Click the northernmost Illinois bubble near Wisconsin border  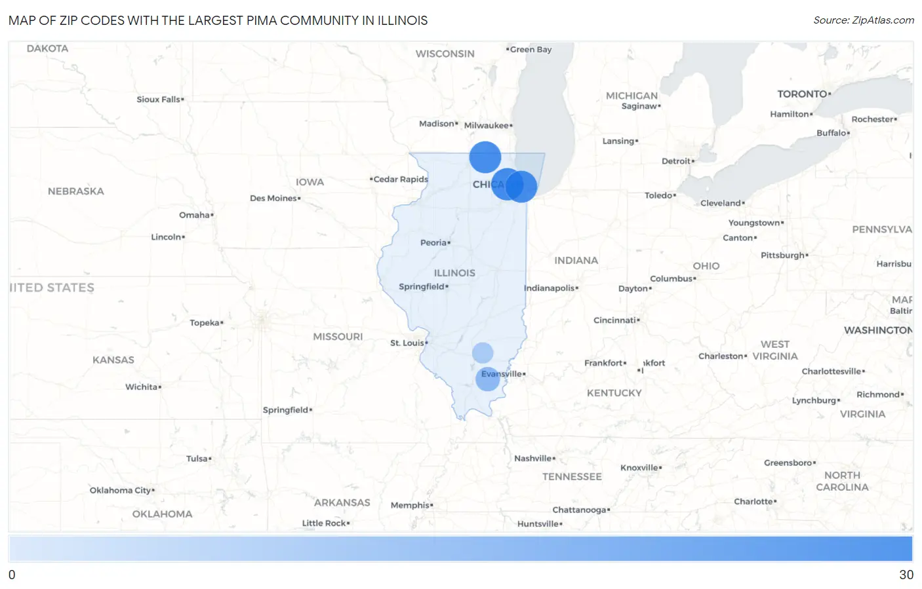(485, 157)
